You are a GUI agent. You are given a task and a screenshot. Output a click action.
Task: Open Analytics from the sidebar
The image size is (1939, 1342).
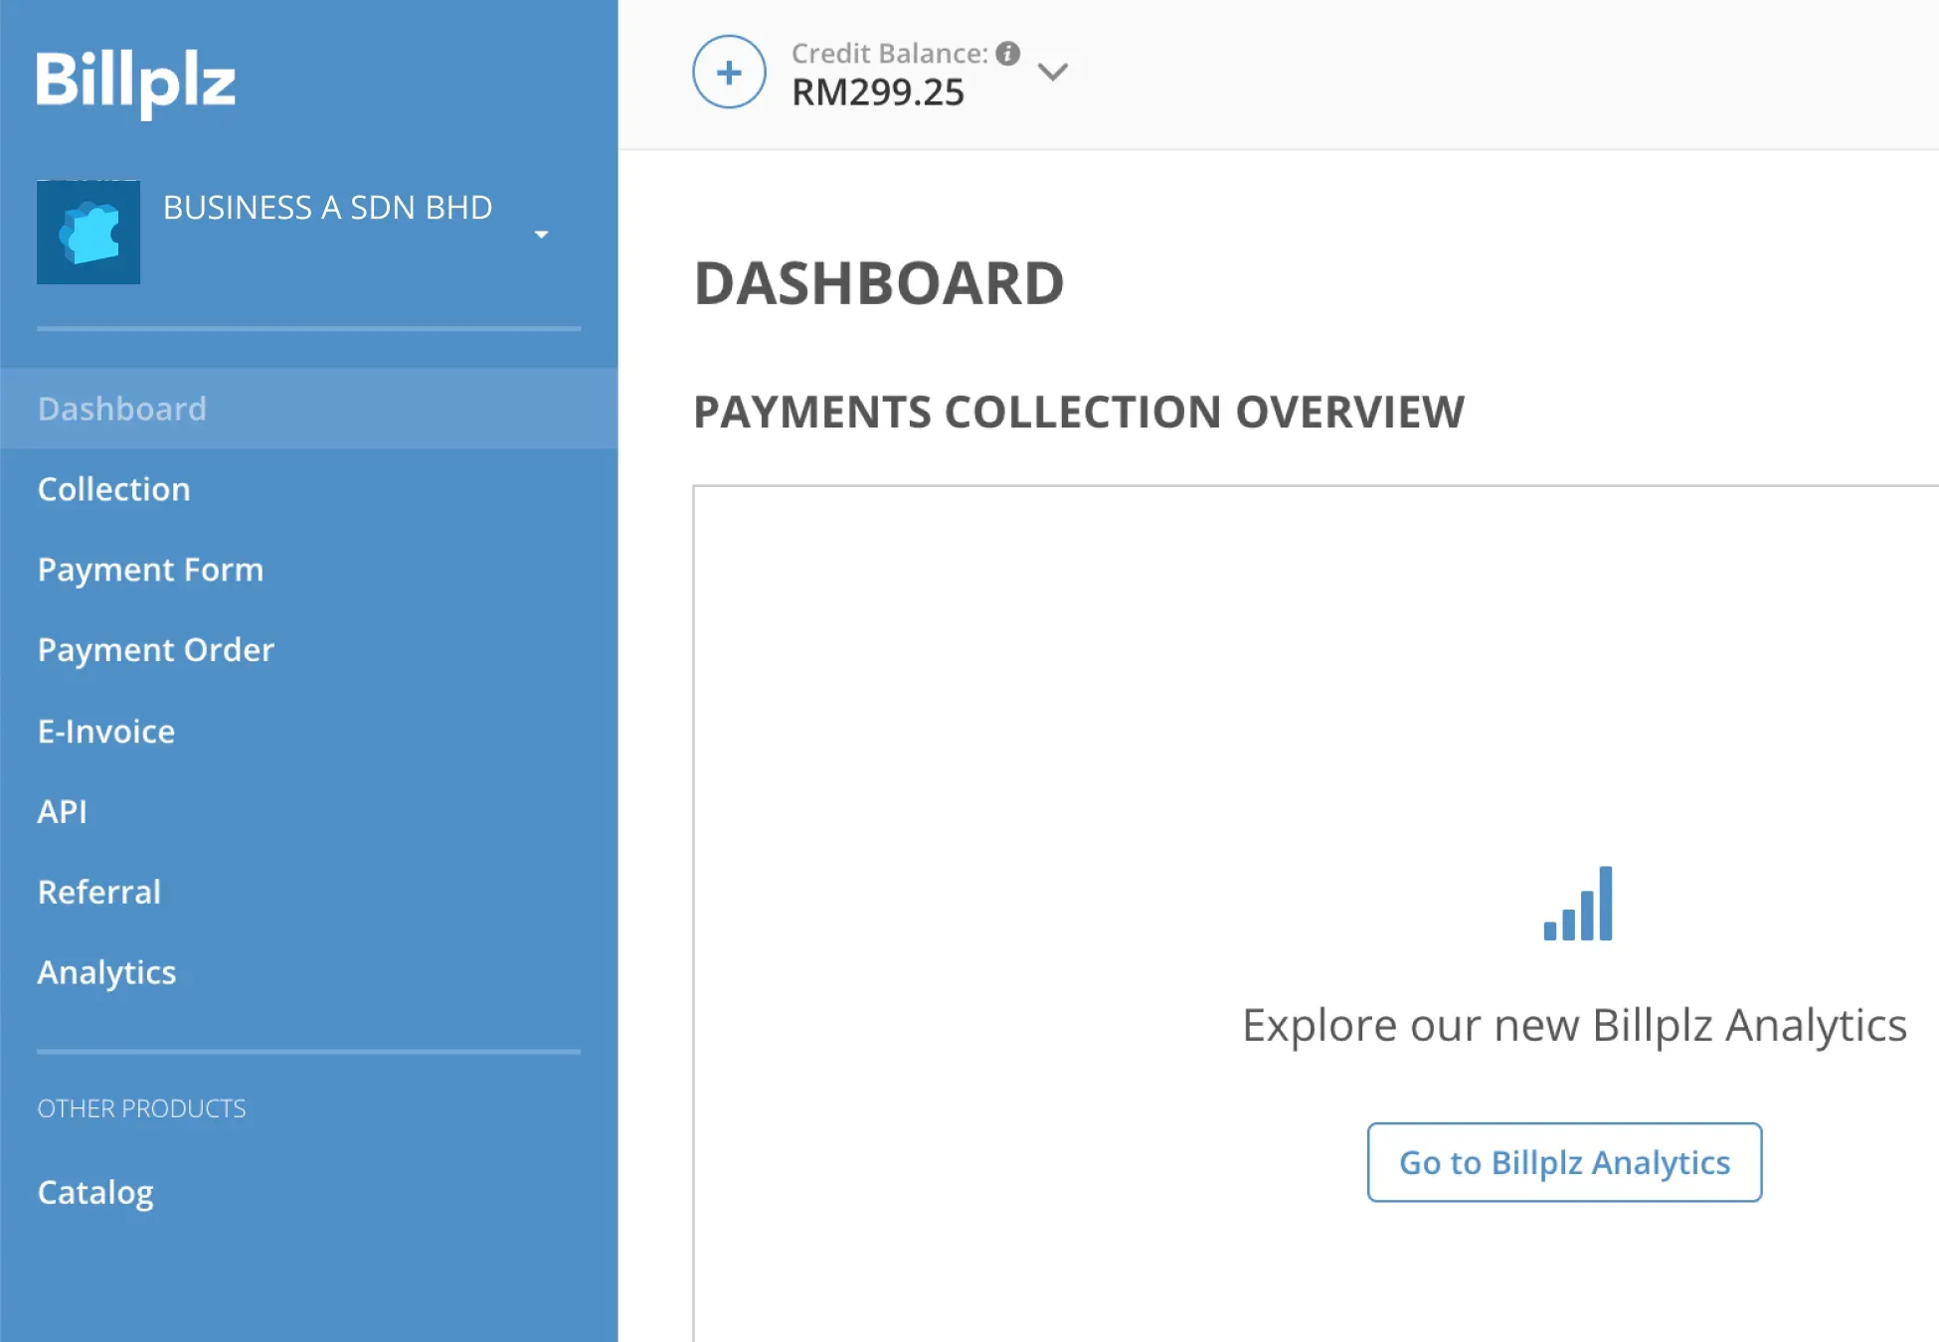(x=308, y=972)
